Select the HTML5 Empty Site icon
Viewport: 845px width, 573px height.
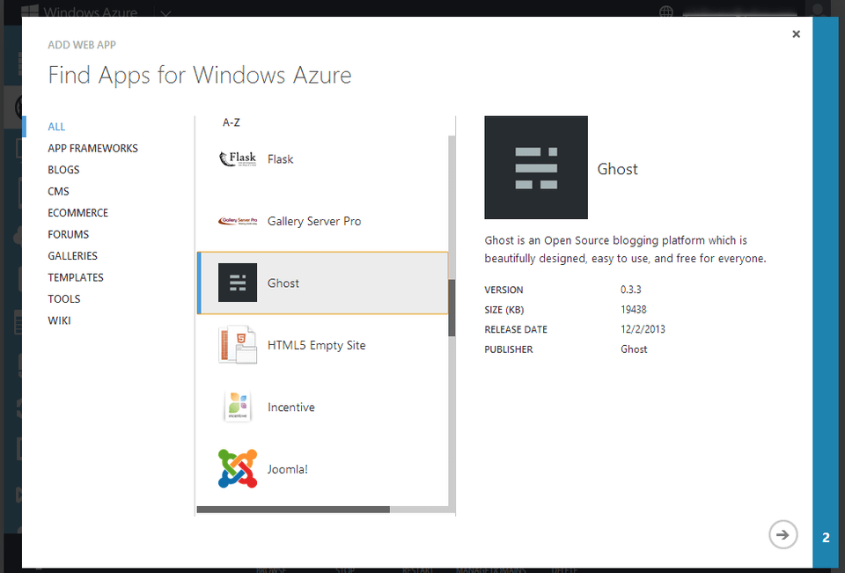point(238,345)
